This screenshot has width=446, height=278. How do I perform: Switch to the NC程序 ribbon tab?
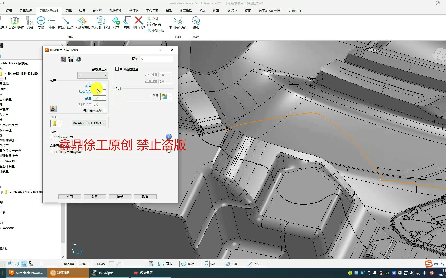[232, 11]
